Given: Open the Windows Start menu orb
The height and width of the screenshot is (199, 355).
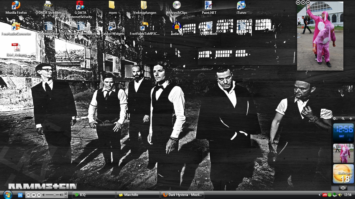Looking at the screenshot, I should pyautogui.click(x=7, y=195).
